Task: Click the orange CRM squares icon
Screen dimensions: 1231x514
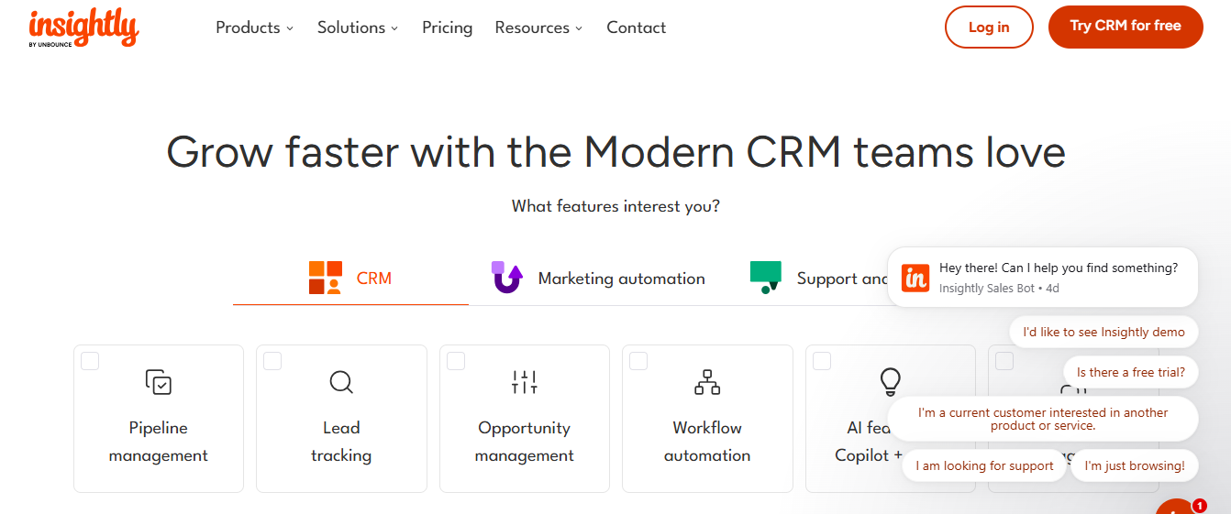Action: pos(325,278)
